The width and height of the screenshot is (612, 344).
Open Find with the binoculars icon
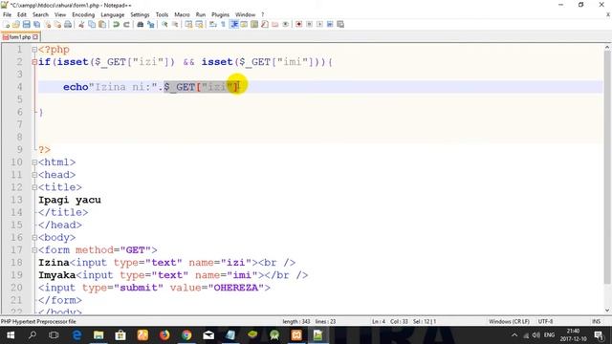tap(141, 24)
